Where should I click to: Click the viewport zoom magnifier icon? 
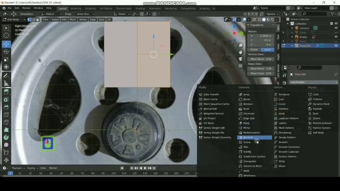pos(241,46)
